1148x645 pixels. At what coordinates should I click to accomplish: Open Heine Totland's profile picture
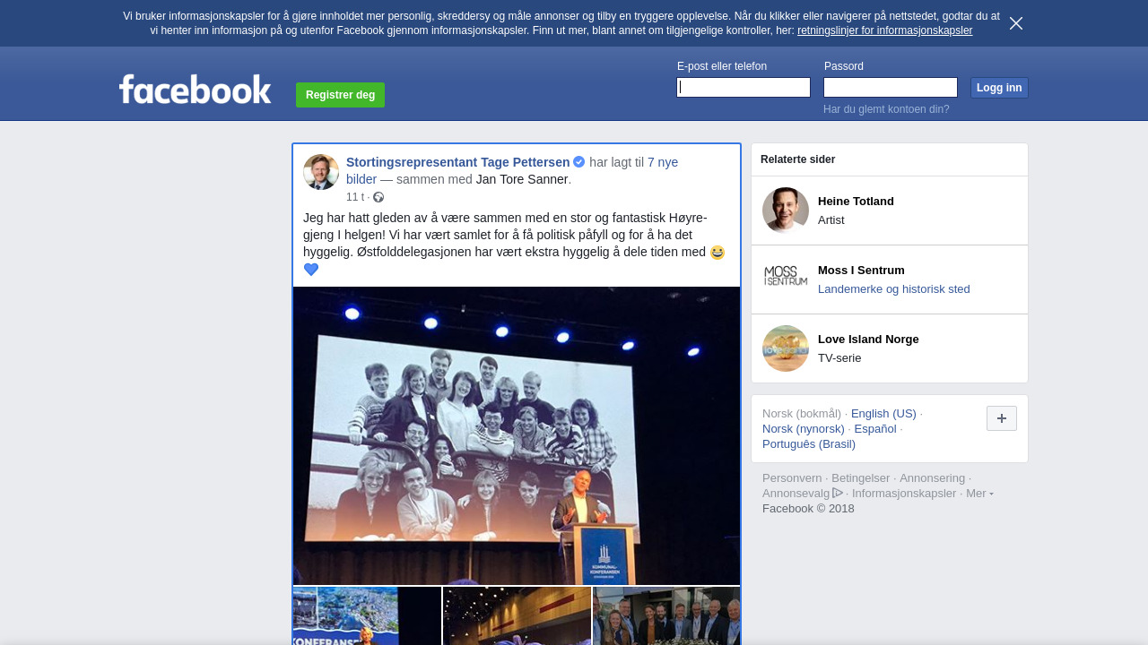[x=786, y=211]
